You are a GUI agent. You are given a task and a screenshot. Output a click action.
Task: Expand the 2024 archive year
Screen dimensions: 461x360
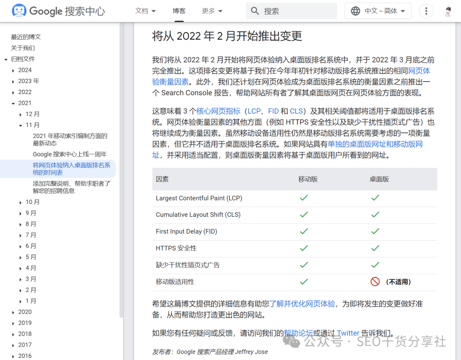[13, 71]
